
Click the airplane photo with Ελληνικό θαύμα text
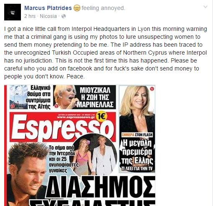click(30, 97)
